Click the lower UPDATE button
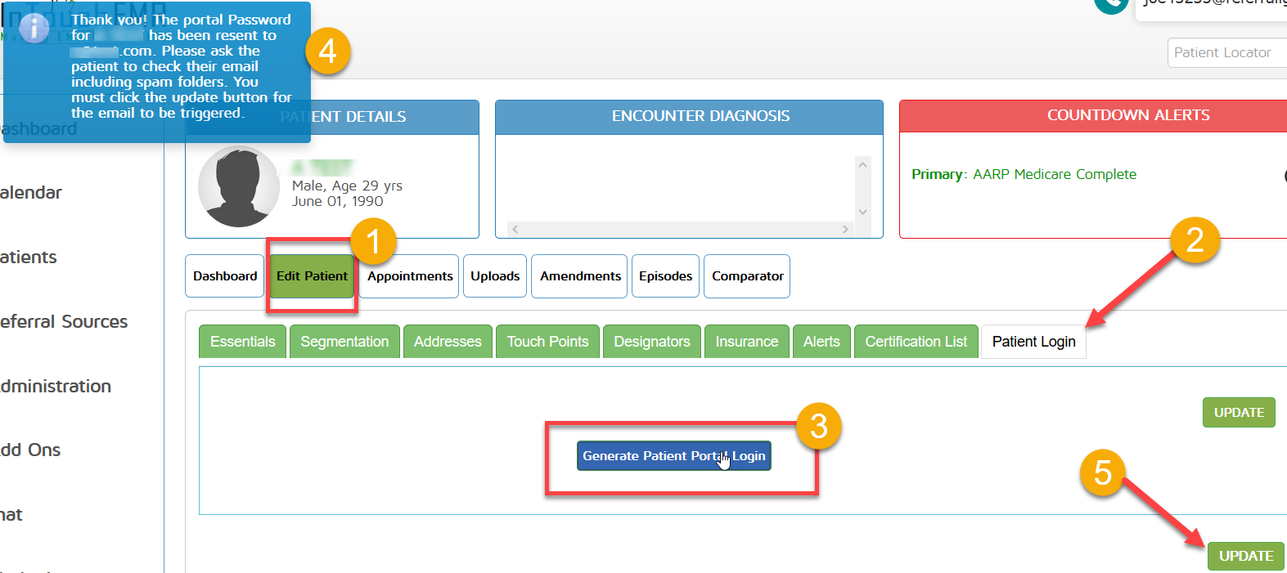Image resolution: width=1287 pixels, height=573 pixels. pos(1245,556)
